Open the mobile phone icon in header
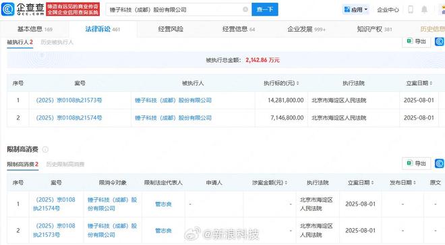This screenshot has height=245, width=445. point(411,9)
